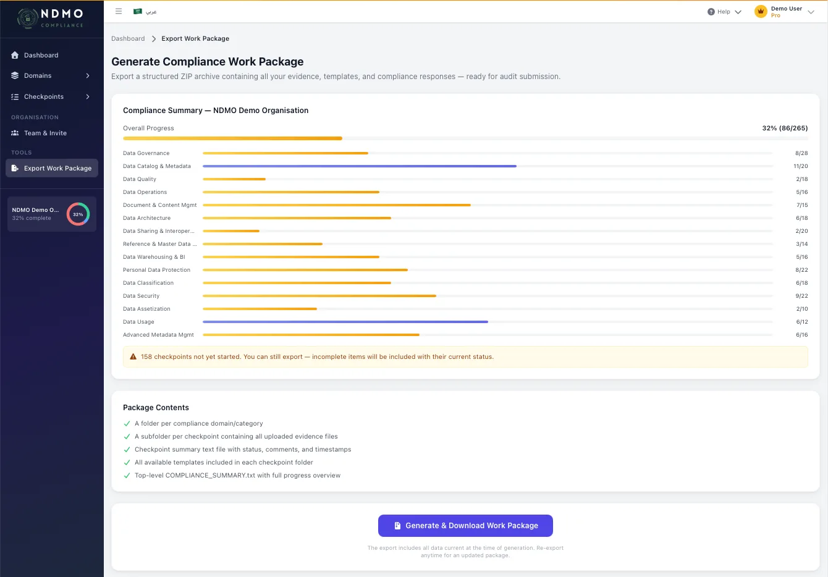The height and width of the screenshot is (577, 828).
Task: Click the Compliance Summary heading
Action: click(x=216, y=111)
